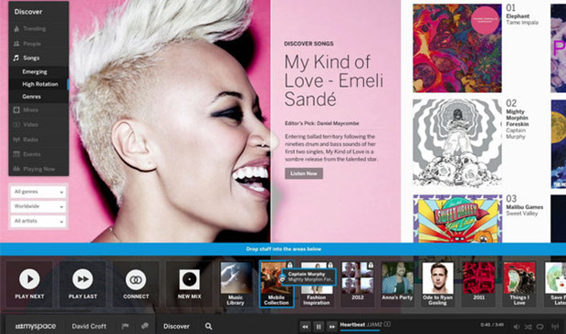
Task: Click the Elephant song title
Action: pos(518,16)
